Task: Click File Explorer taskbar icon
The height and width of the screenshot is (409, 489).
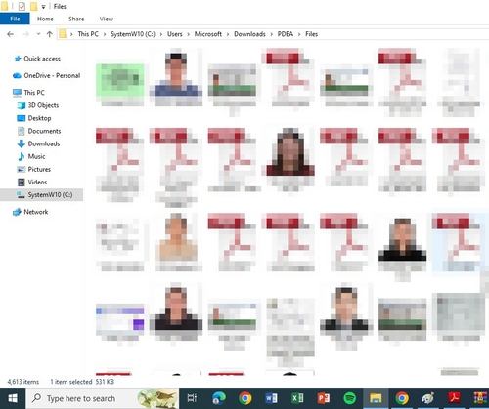Action: point(376,398)
